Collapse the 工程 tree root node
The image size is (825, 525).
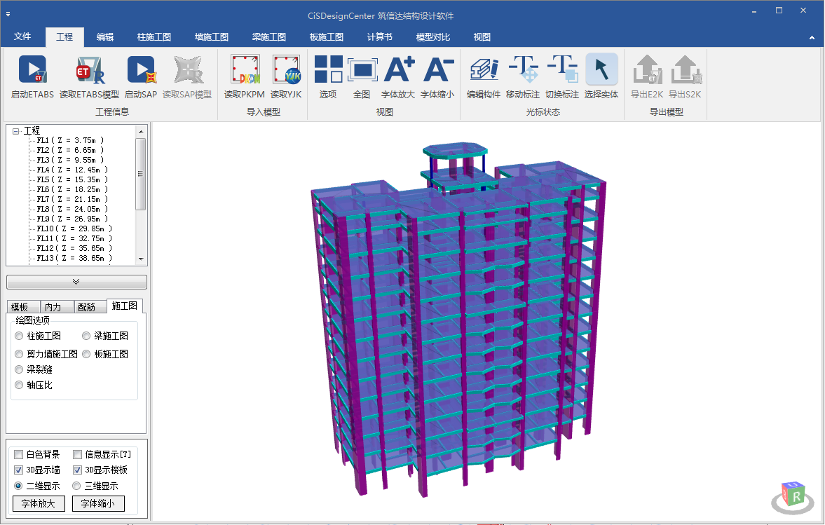tap(16, 131)
